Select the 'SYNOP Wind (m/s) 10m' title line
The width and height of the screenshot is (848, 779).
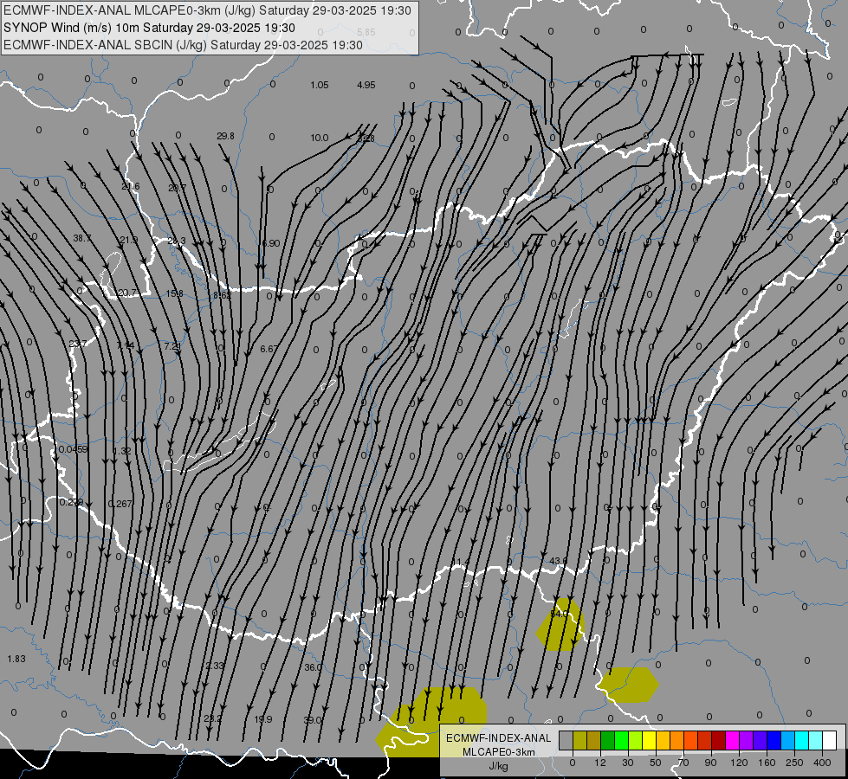click(x=149, y=28)
